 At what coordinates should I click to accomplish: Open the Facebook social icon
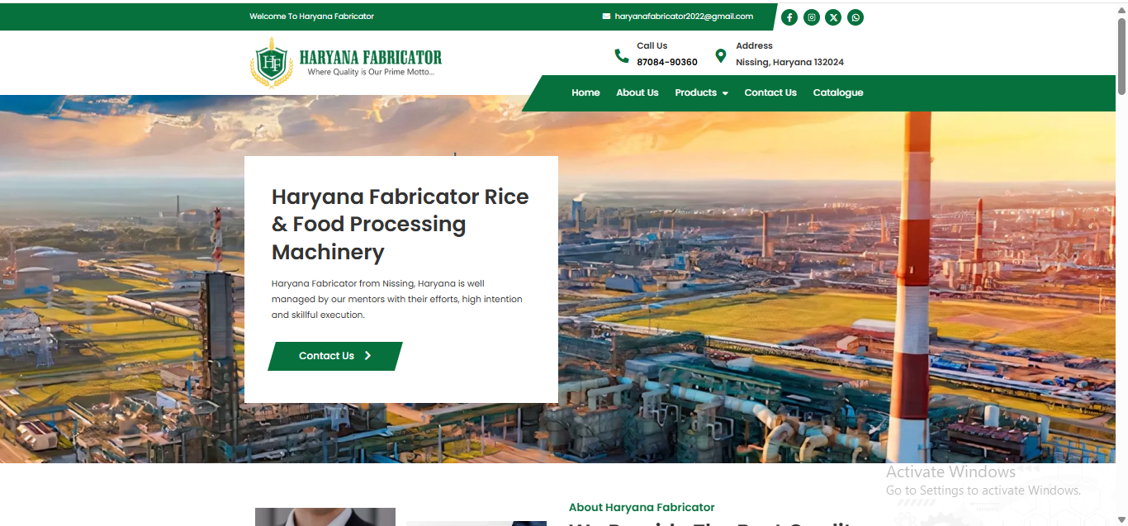tap(789, 17)
